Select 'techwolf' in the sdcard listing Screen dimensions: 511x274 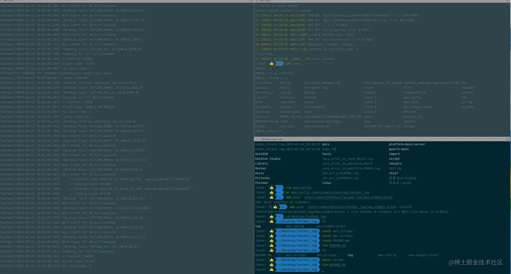468,88
